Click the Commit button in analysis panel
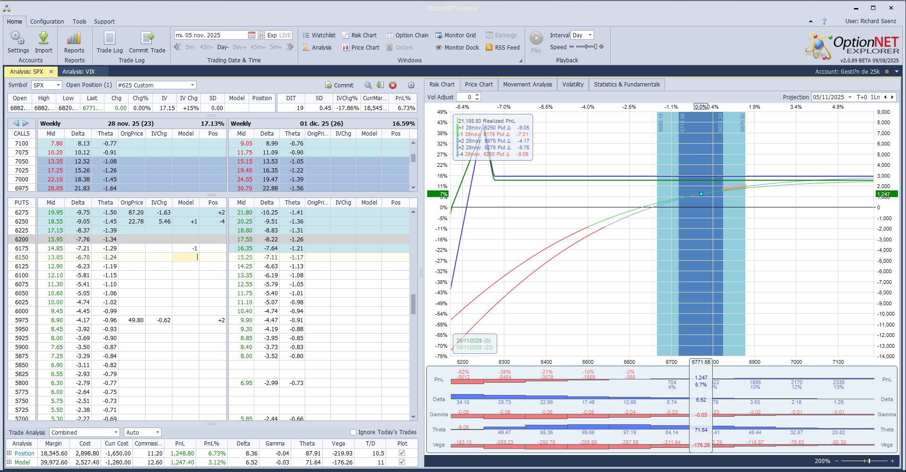Viewport: 906px width, 472px height. point(339,86)
